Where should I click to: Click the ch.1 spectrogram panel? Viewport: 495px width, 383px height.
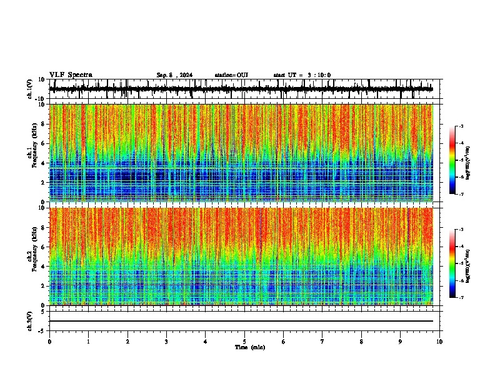(241, 153)
